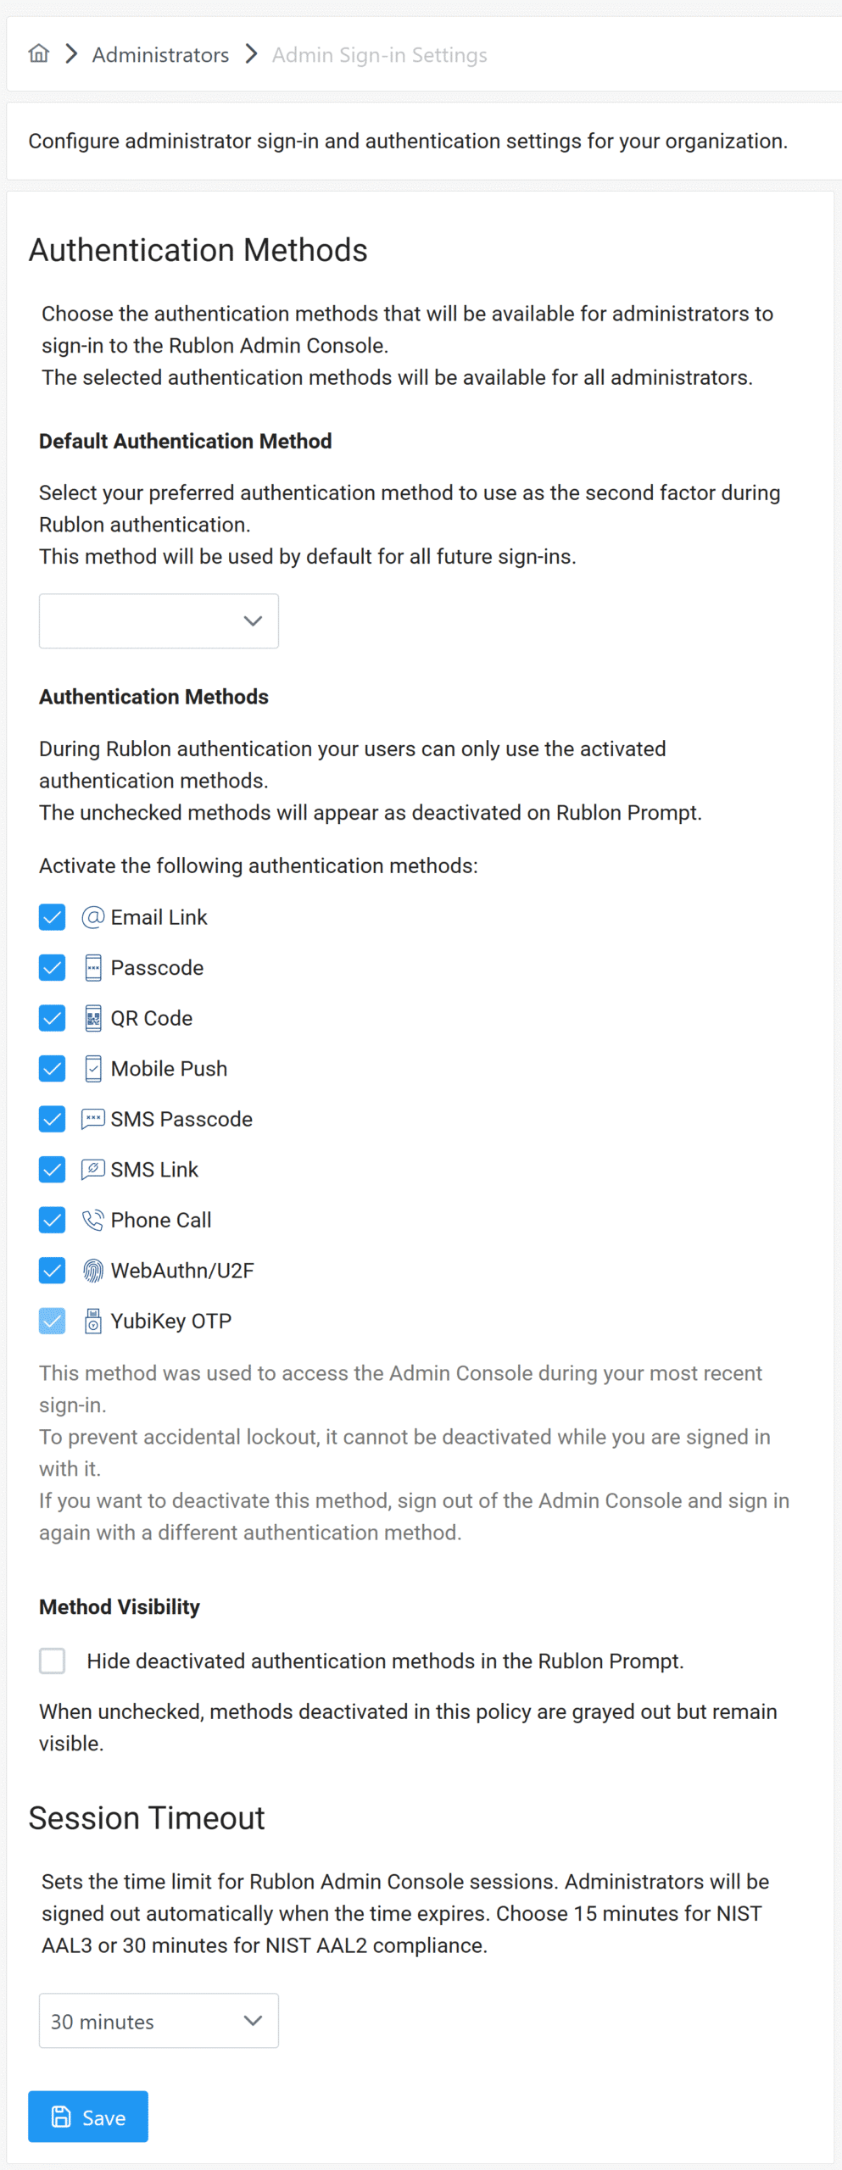Click the QR Code label

pyautogui.click(x=152, y=1018)
